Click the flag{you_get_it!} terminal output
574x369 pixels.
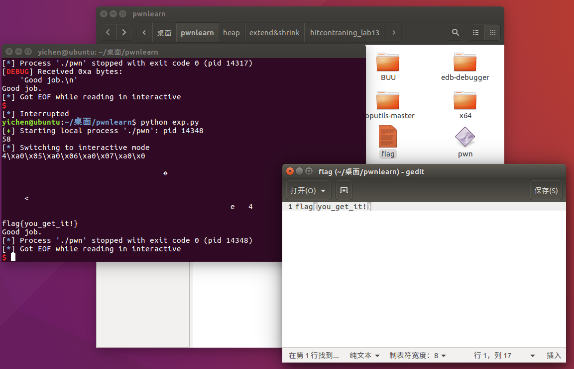coord(40,223)
